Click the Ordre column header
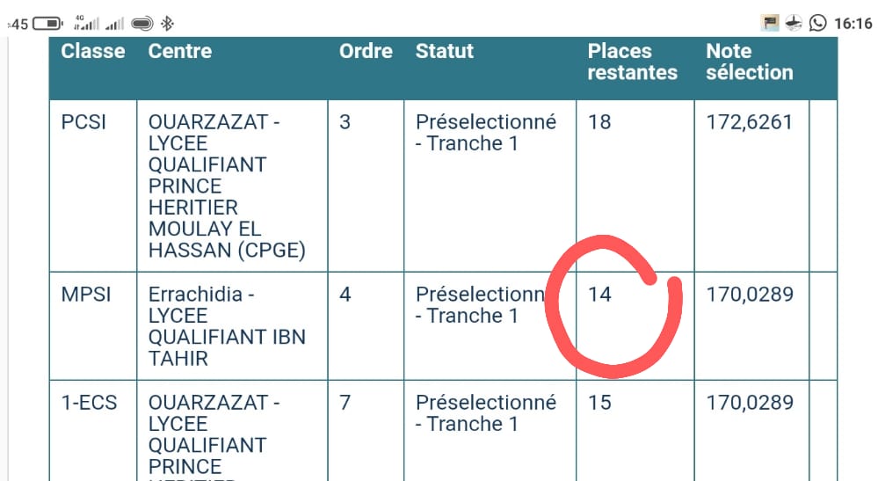 366,51
